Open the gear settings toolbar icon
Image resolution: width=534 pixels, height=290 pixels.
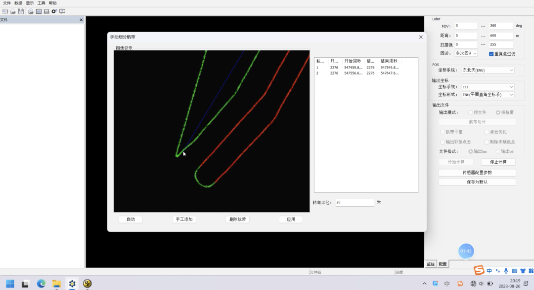click(x=54, y=11)
